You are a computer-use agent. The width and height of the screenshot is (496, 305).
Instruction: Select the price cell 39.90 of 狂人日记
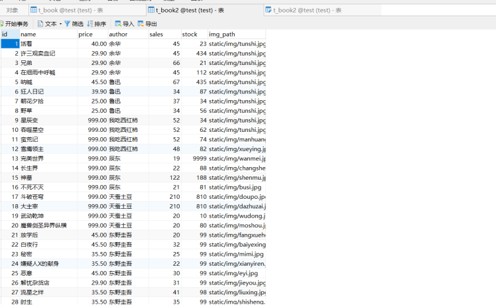(92, 91)
